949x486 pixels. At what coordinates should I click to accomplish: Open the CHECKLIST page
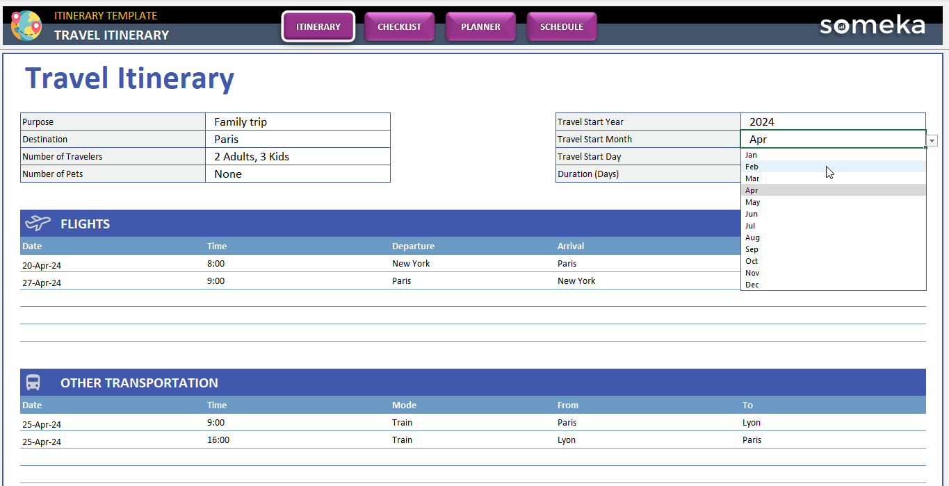click(399, 26)
